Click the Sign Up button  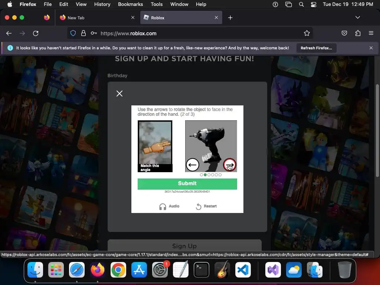click(184, 245)
